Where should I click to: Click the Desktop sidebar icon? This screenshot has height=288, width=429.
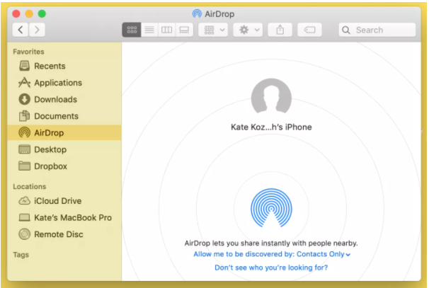pyautogui.click(x=24, y=149)
